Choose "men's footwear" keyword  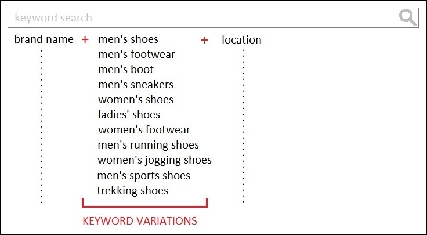[136, 55]
